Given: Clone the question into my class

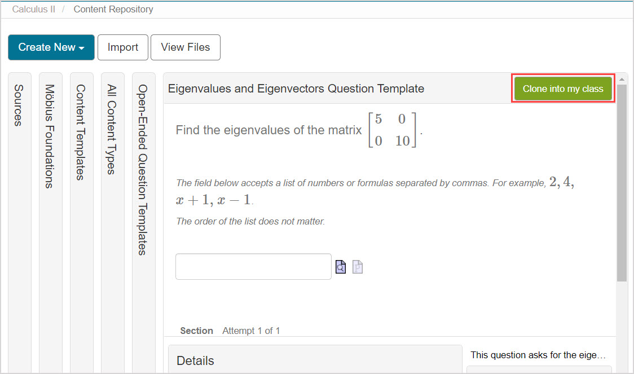Looking at the screenshot, I should click(563, 89).
